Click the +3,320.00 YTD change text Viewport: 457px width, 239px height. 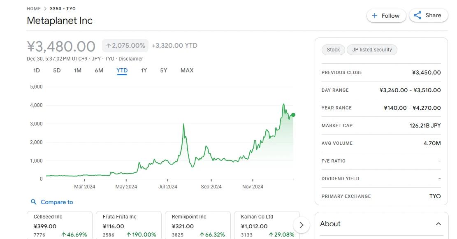[x=174, y=46]
